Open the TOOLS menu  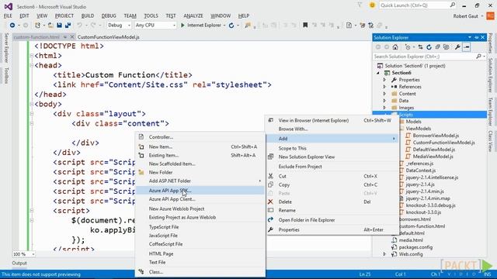coord(151,15)
